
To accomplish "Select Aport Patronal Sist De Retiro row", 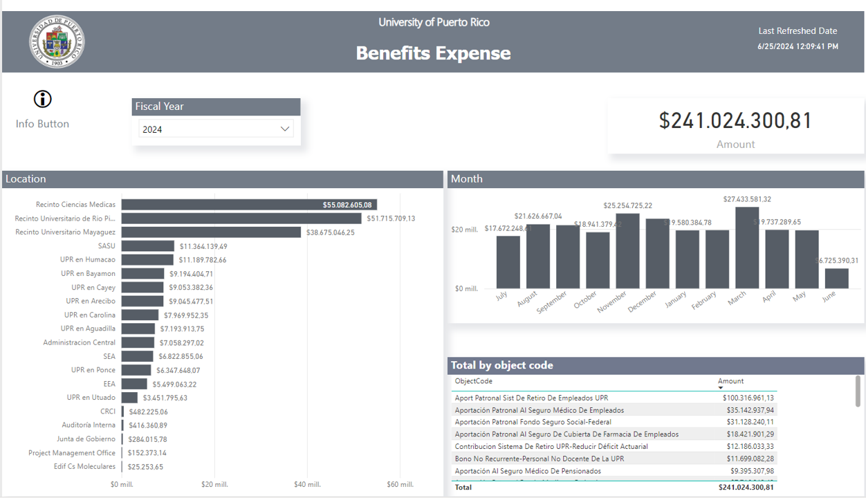I will pos(531,398).
